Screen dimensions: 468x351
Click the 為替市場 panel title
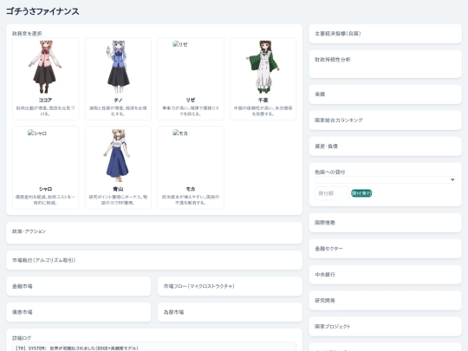173,312
